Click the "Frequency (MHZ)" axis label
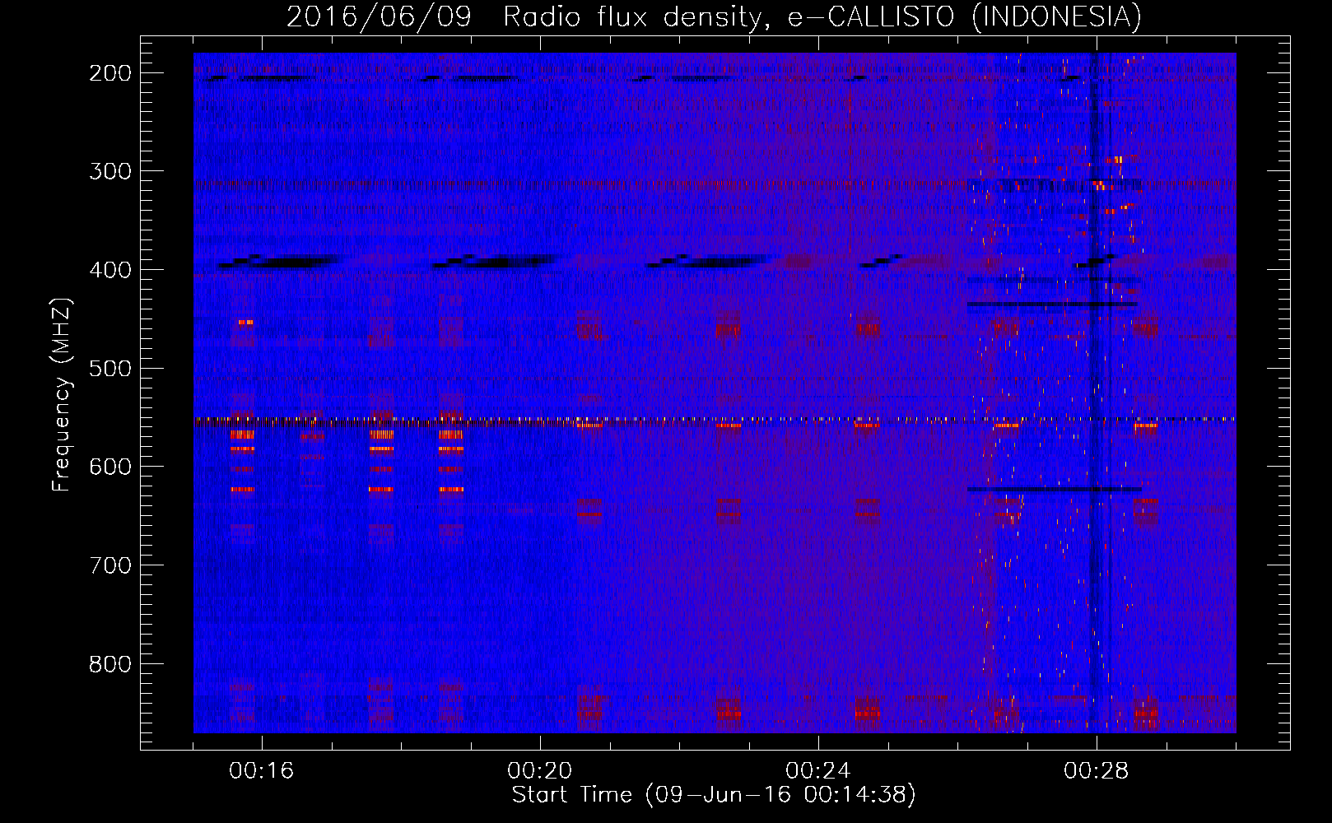The image size is (1332, 823). tap(62, 395)
